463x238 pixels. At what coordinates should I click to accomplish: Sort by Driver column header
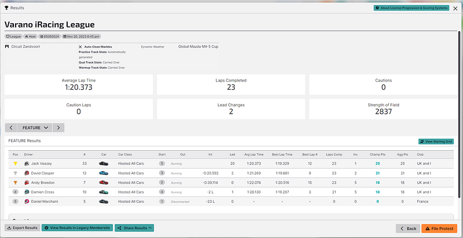(x=28, y=154)
